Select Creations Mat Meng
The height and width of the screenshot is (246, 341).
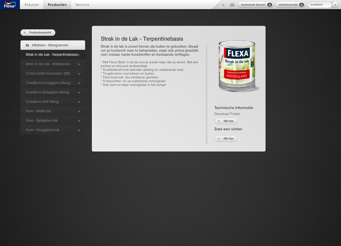[53, 102]
